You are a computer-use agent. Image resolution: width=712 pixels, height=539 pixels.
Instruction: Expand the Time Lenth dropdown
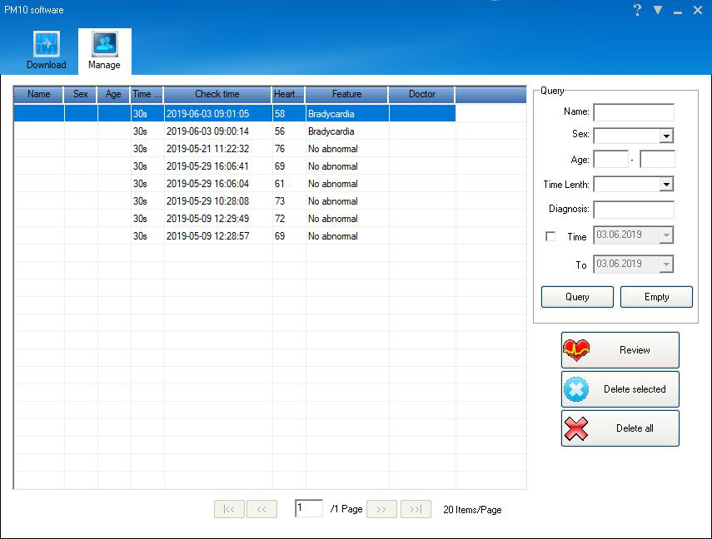(x=666, y=185)
